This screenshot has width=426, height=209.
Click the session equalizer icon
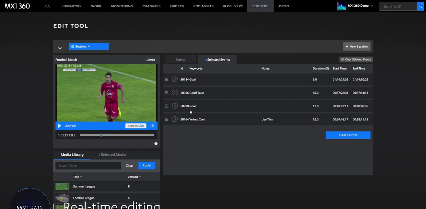(x=72, y=47)
